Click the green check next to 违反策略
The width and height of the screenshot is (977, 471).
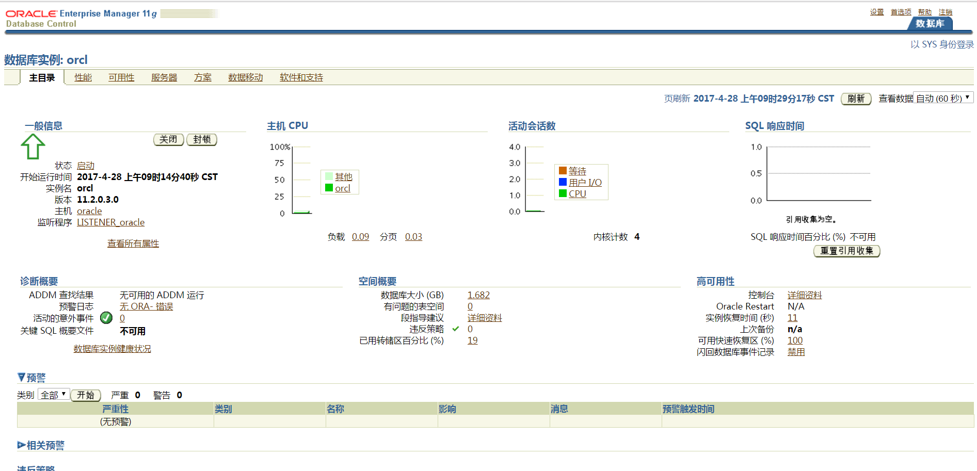(x=456, y=329)
